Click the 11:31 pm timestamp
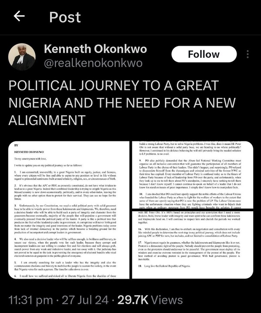 tap(31, 300)
